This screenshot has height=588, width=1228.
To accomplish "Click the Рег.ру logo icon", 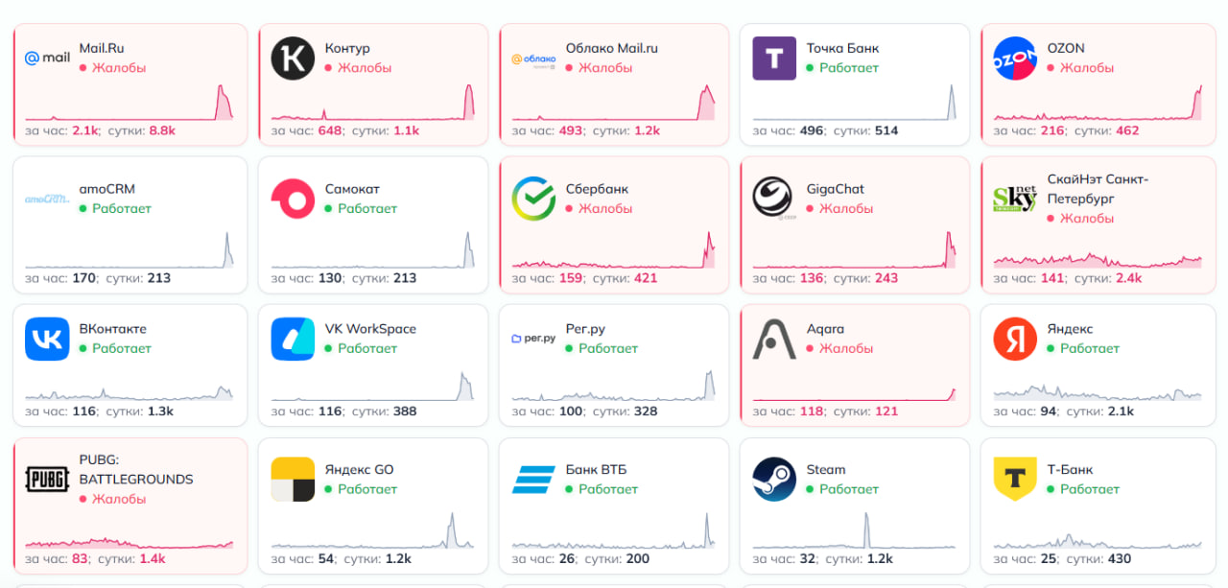I will [533, 339].
